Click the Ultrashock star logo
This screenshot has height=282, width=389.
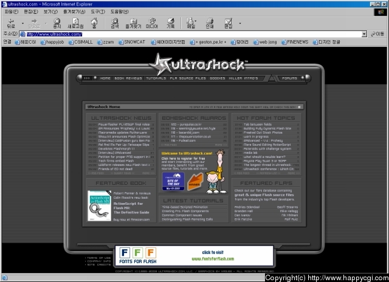point(160,64)
